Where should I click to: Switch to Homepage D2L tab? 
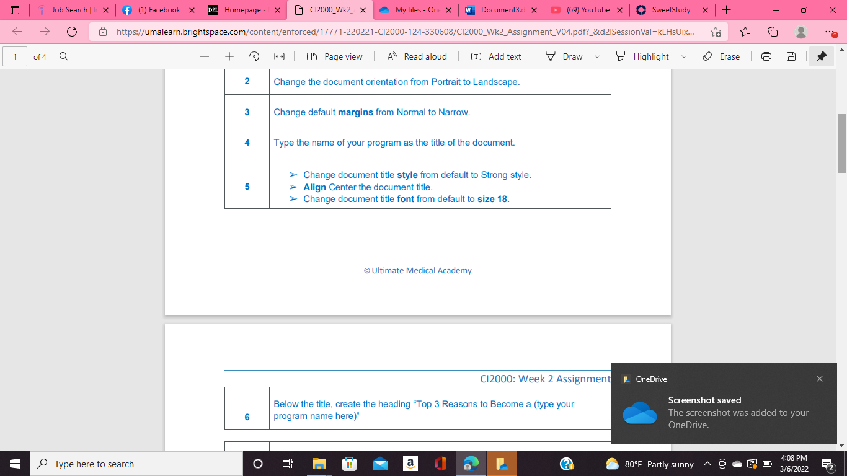point(244,10)
